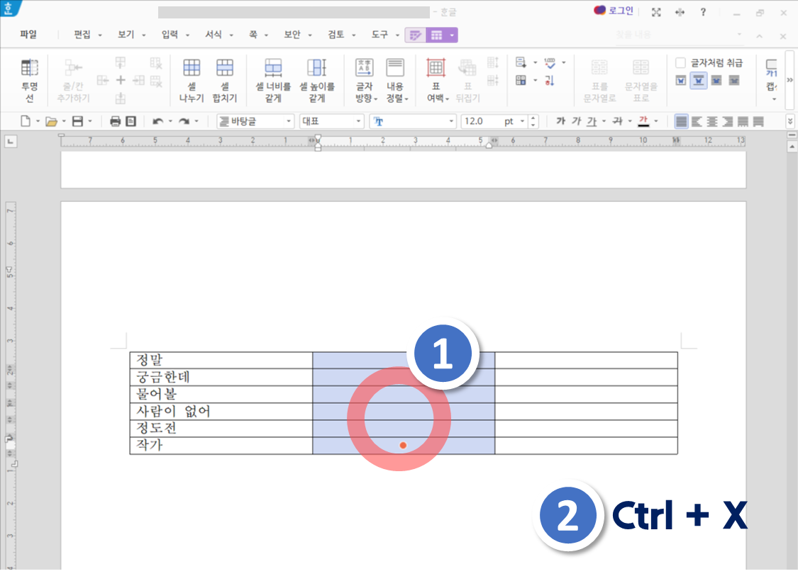This screenshot has width=798, height=581.
Task: Click the thousands separator 1,000 icon
Action: [550, 62]
